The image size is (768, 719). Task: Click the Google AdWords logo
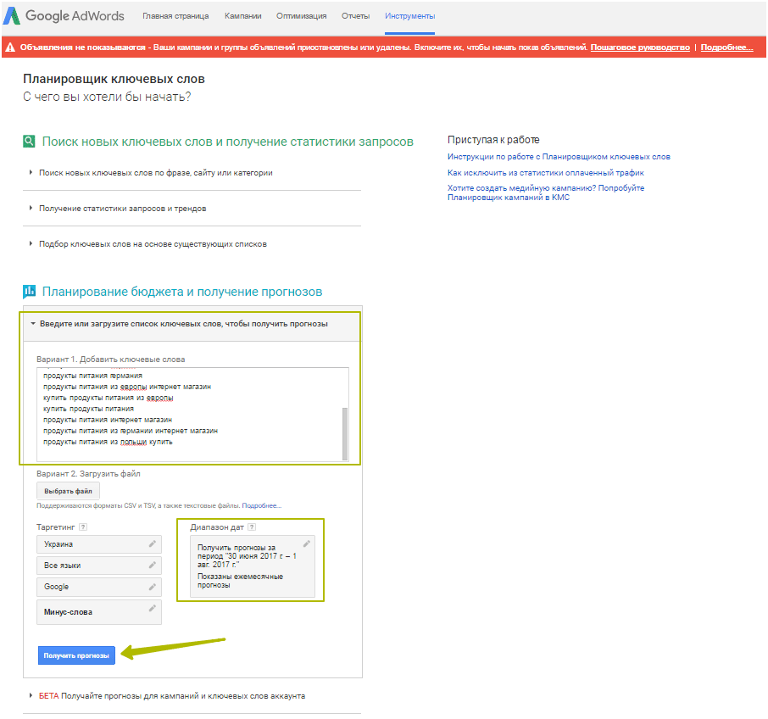[64, 15]
